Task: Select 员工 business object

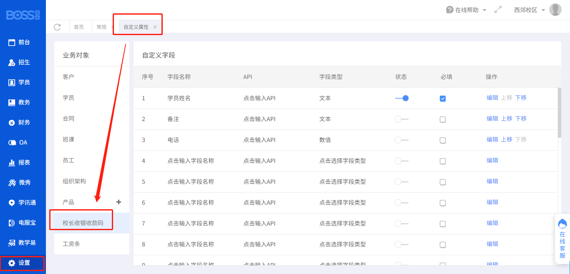Action: click(x=92, y=160)
